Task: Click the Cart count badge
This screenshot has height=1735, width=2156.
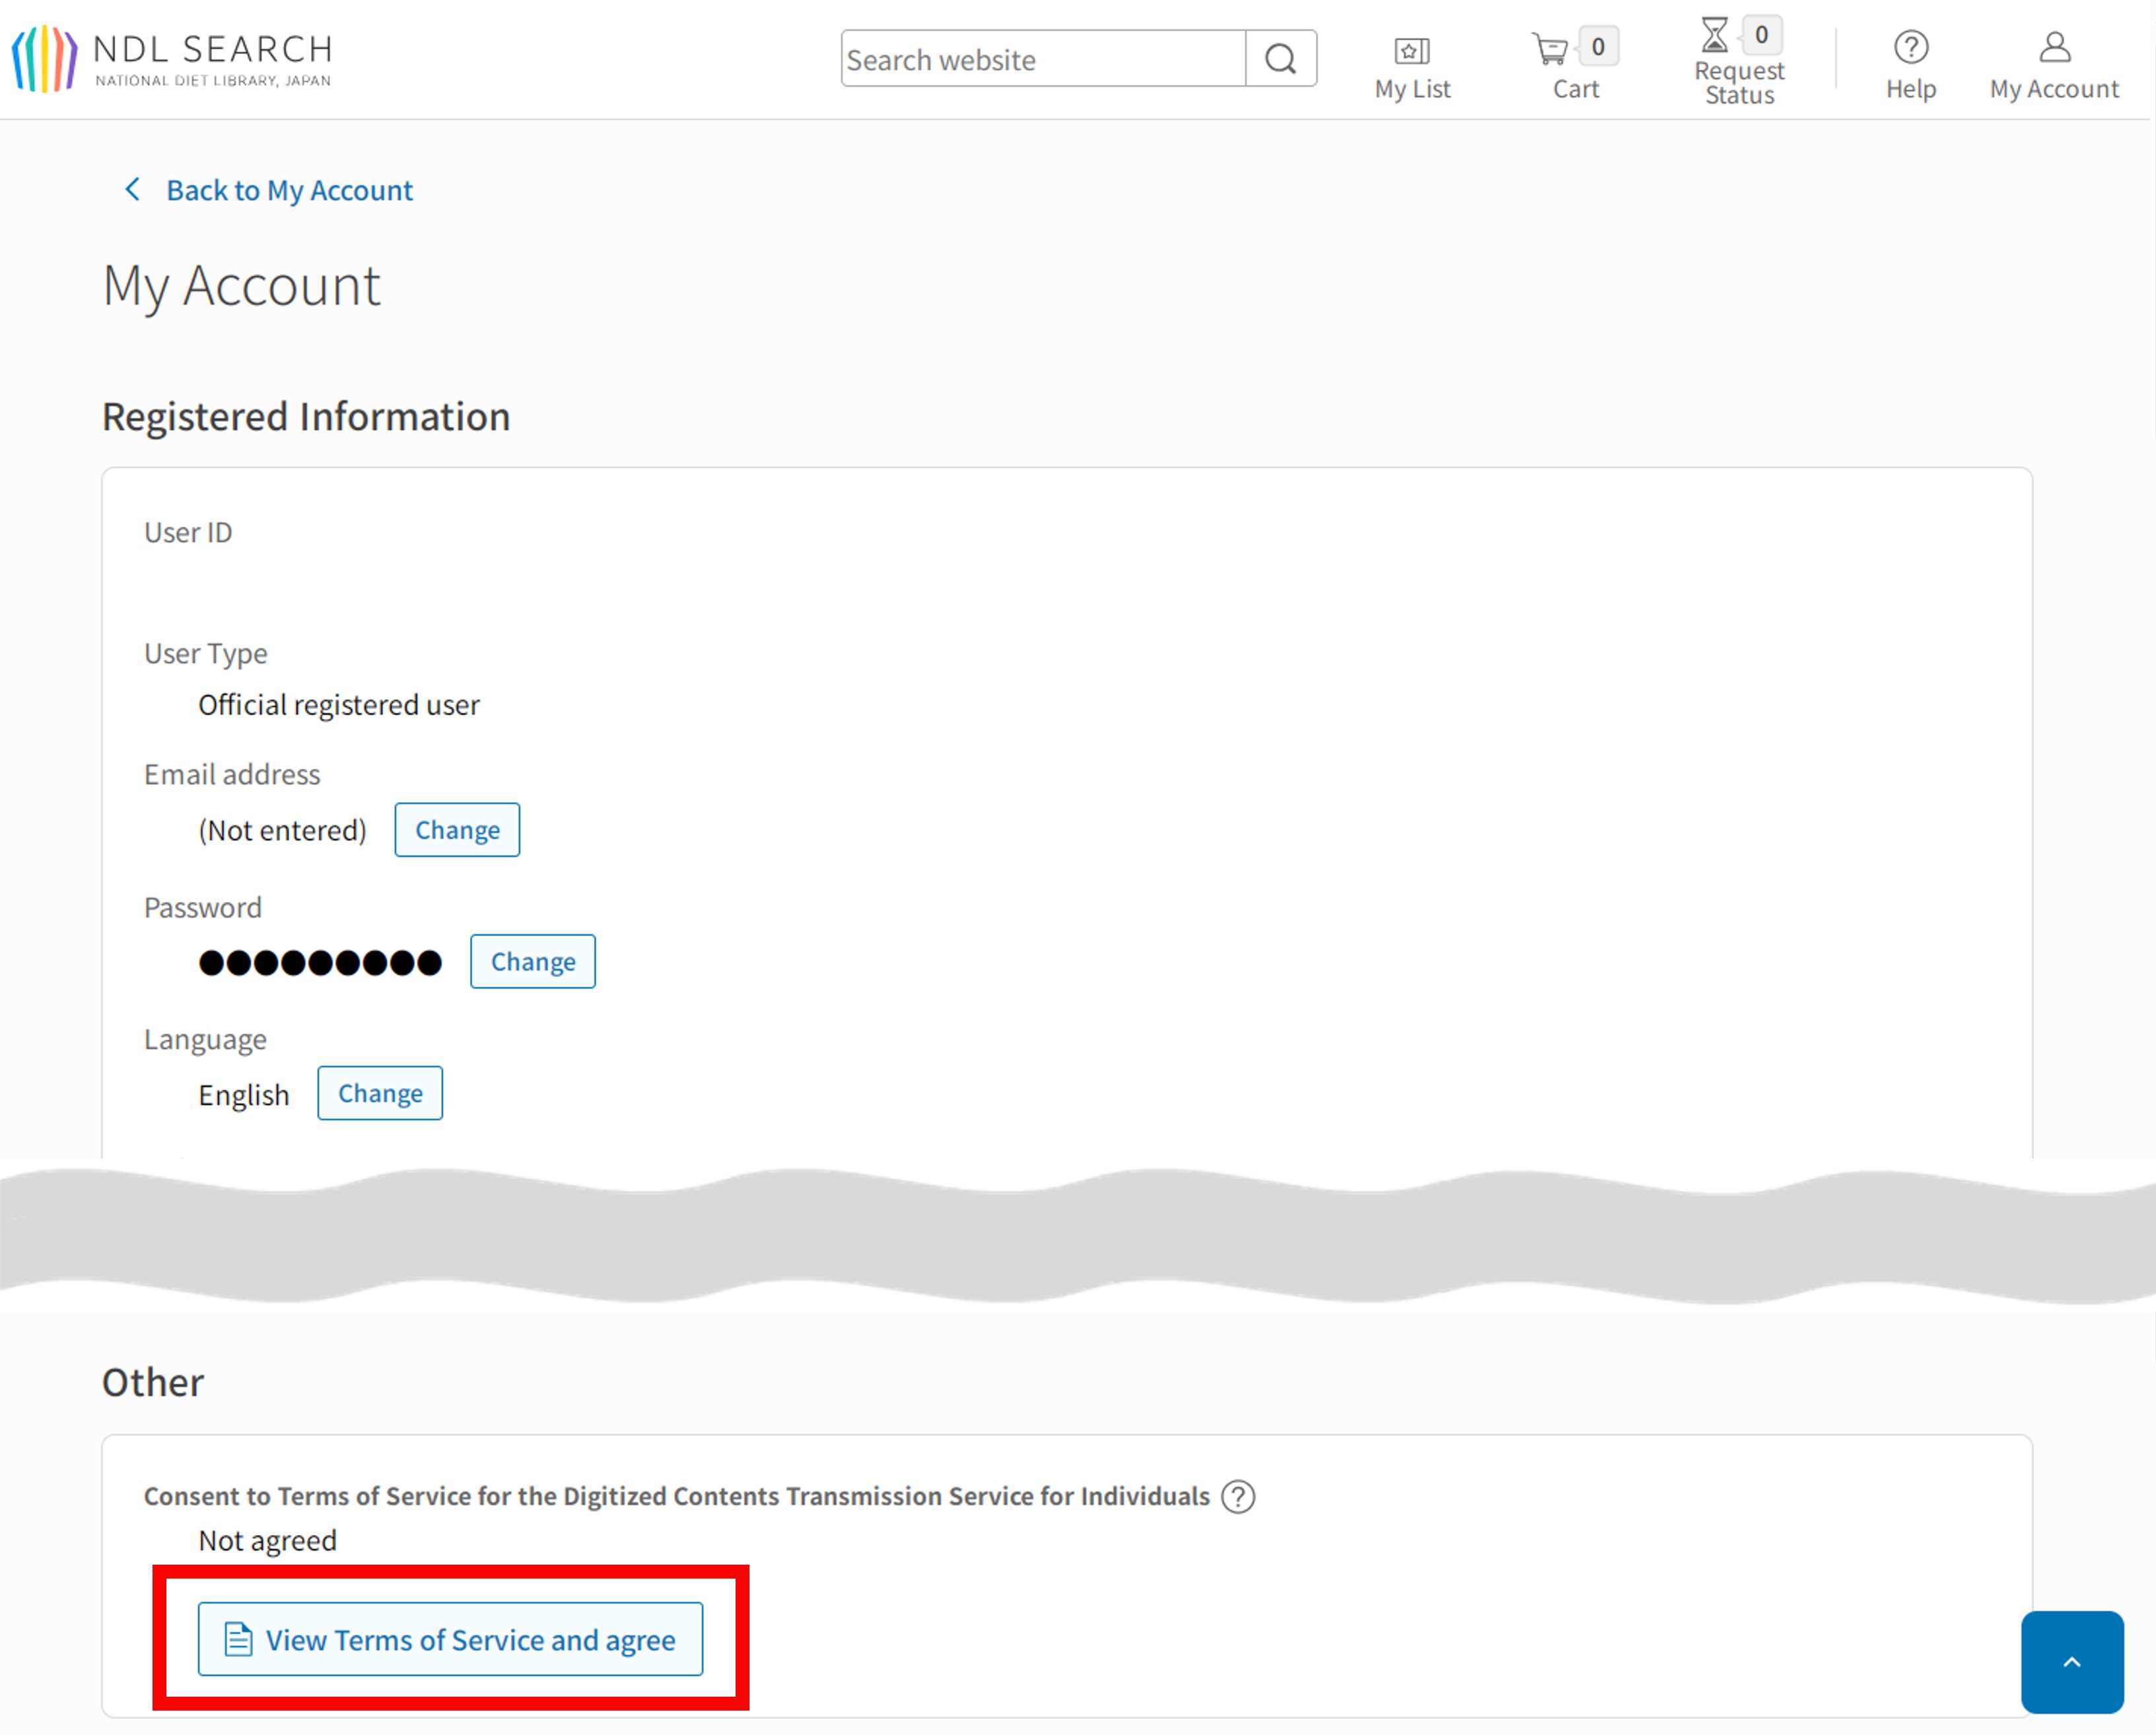Action: click(1598, 46)
